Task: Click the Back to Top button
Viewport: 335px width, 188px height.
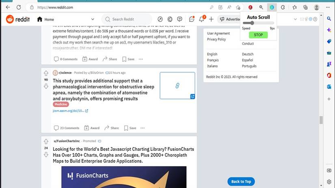Action: (241, 182)
